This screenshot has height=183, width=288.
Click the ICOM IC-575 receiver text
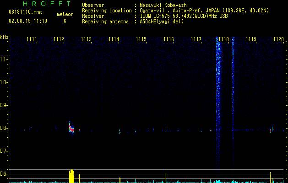pos(184,16)
